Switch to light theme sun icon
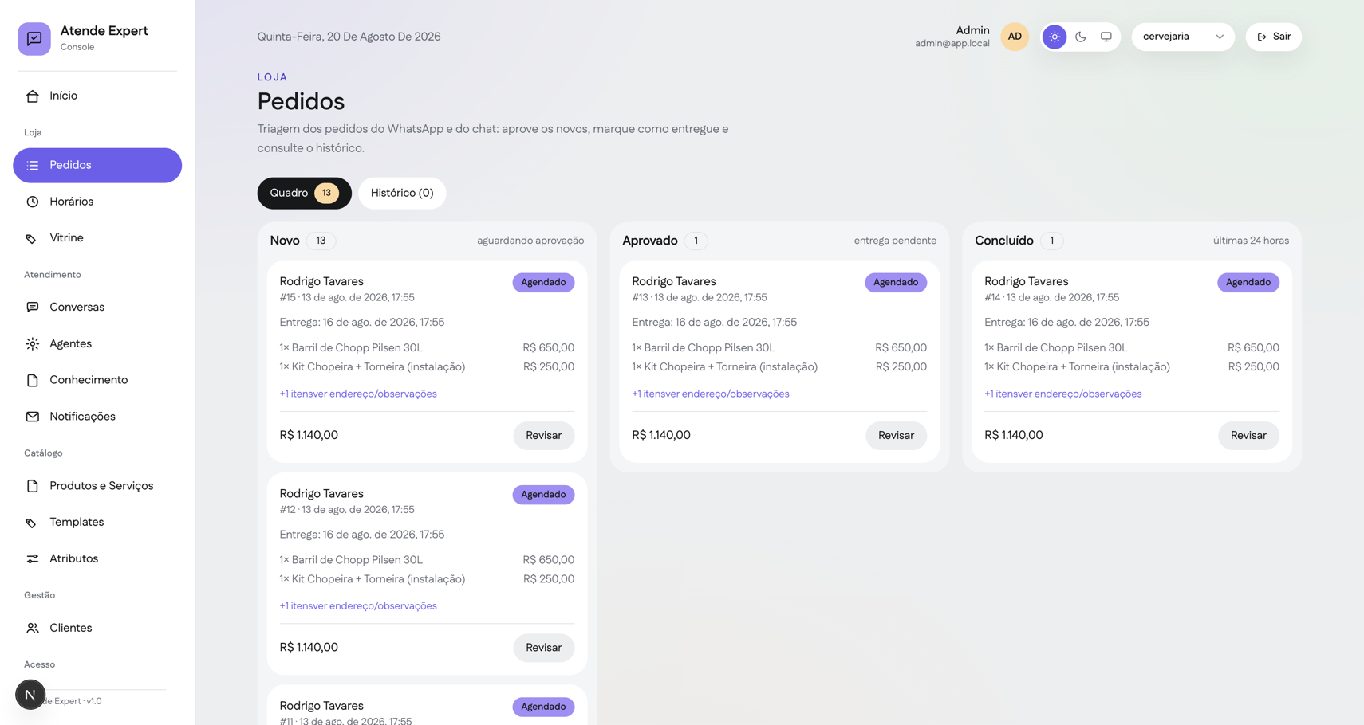The width and height of the screenshot is (1364, 725). coord(1055,37)
